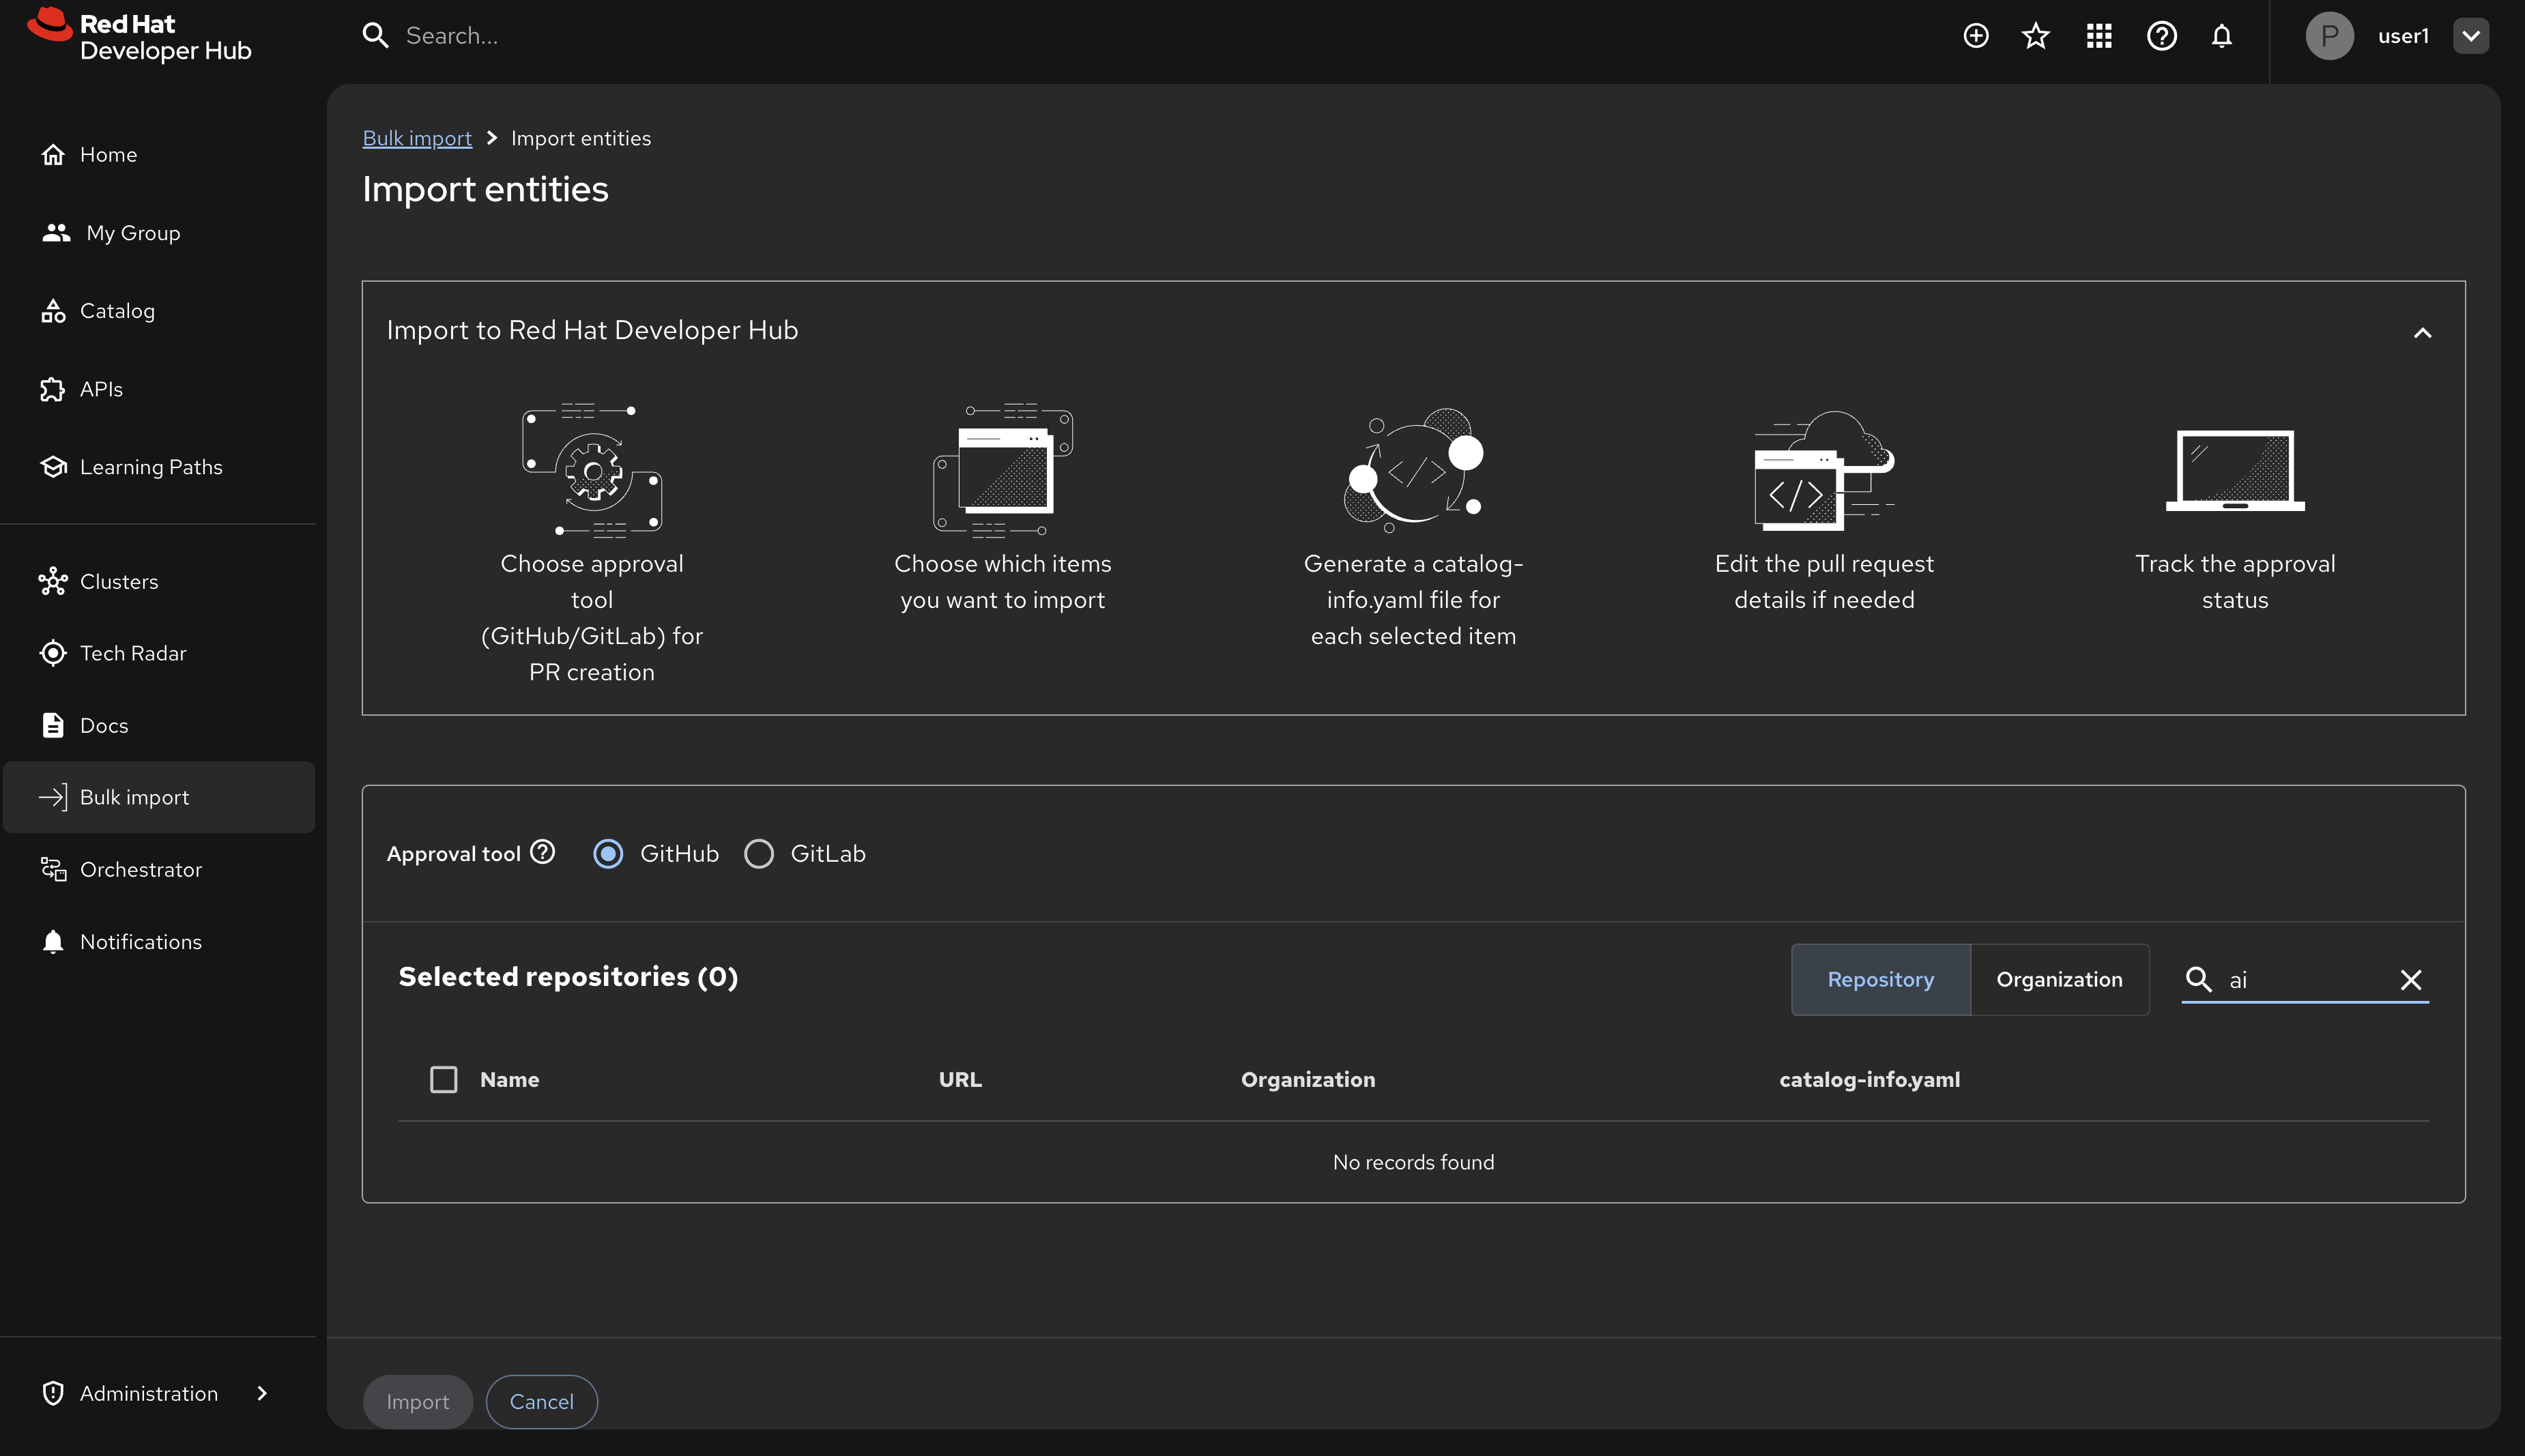Viewport: 2525px width, 1456px height.
Task: Open user1 profile dropdown menu
Action: point(2470,36)
